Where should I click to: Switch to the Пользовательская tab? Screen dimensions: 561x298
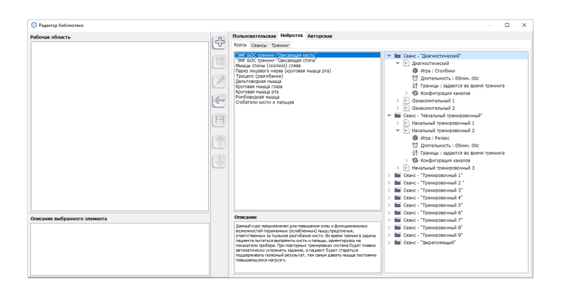click(x=255, y=36)
